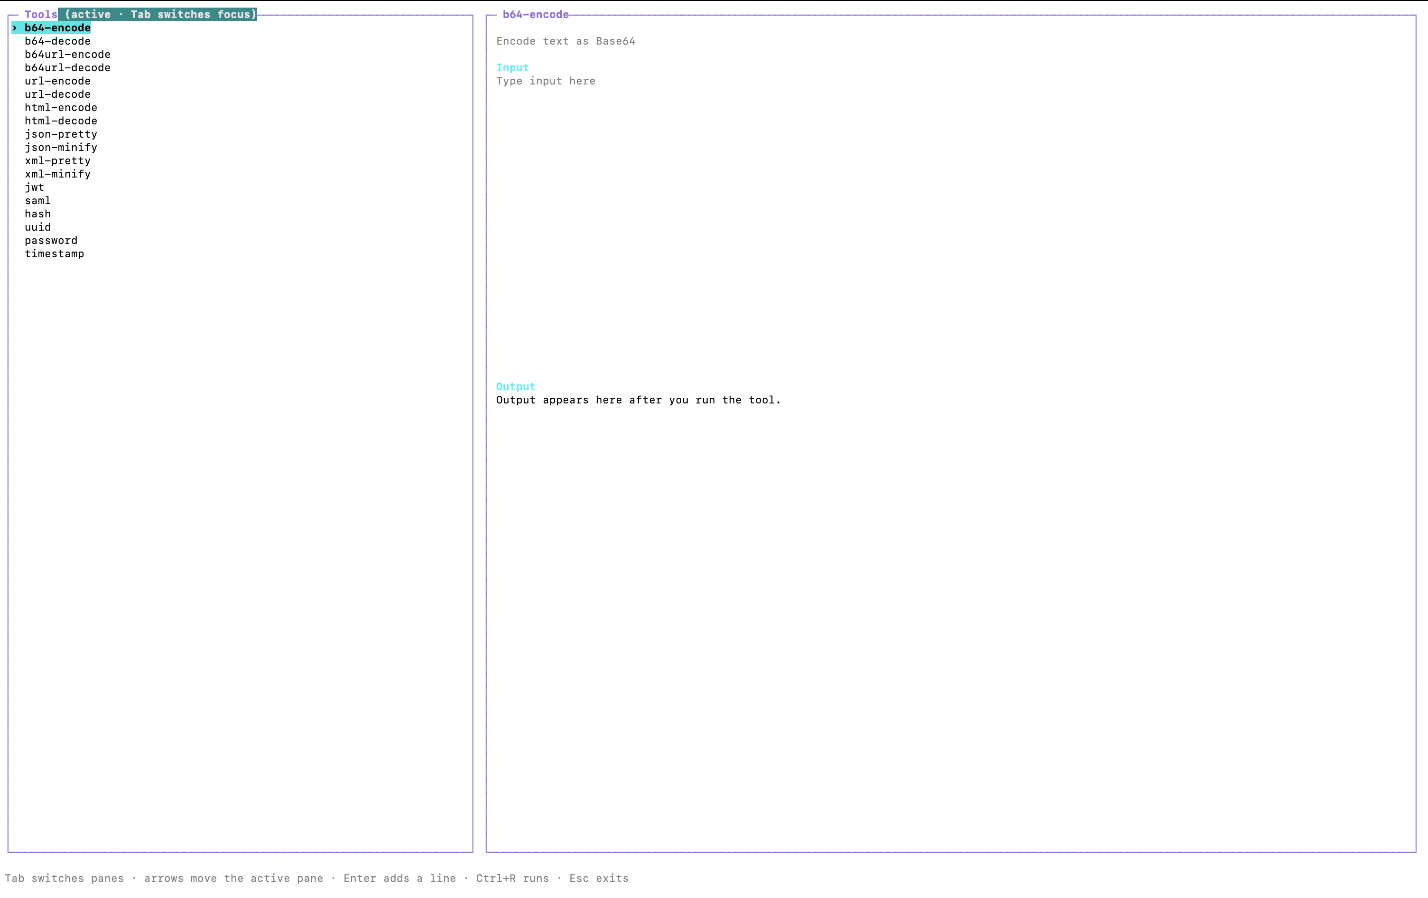Pick the json-pretty tool
The image size is (1428, 898).
point(61,134)
